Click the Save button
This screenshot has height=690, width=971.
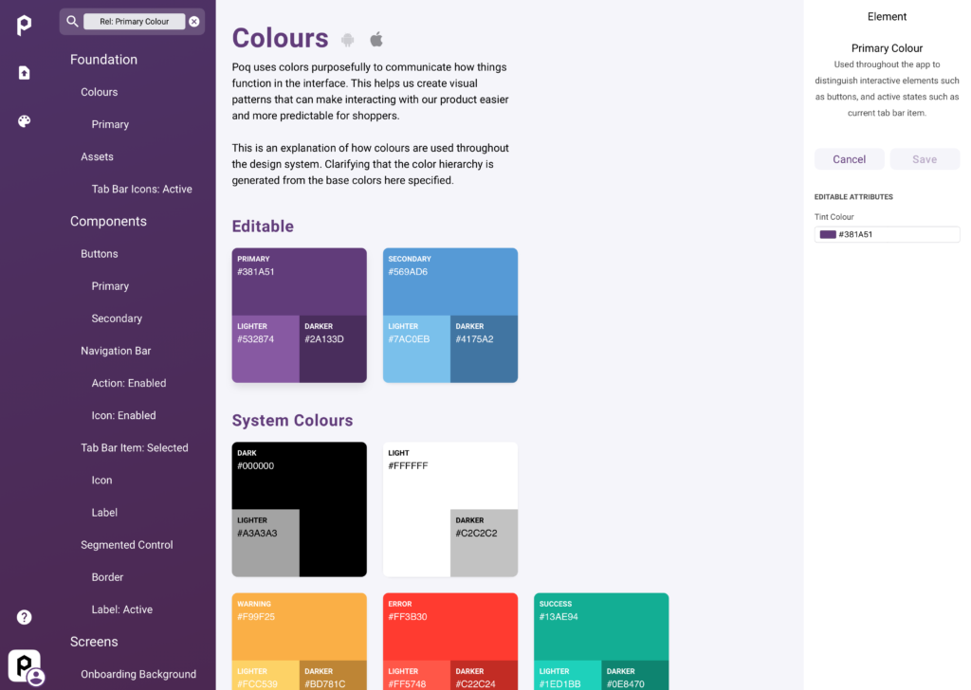tap(925, 159)
